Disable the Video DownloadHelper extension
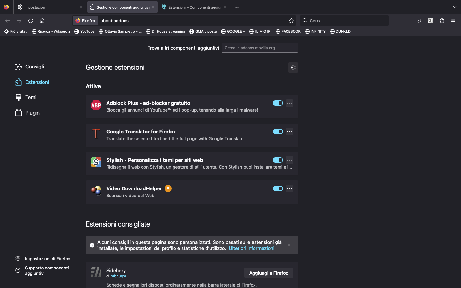Screen dimensions: 461x288 (278, 188)
